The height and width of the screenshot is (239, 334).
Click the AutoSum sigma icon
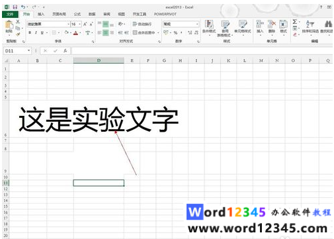(x=295, y=22)
